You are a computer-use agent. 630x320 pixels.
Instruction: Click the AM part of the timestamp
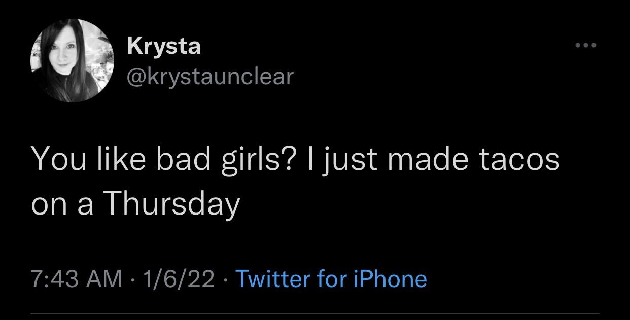pos(104,279)
